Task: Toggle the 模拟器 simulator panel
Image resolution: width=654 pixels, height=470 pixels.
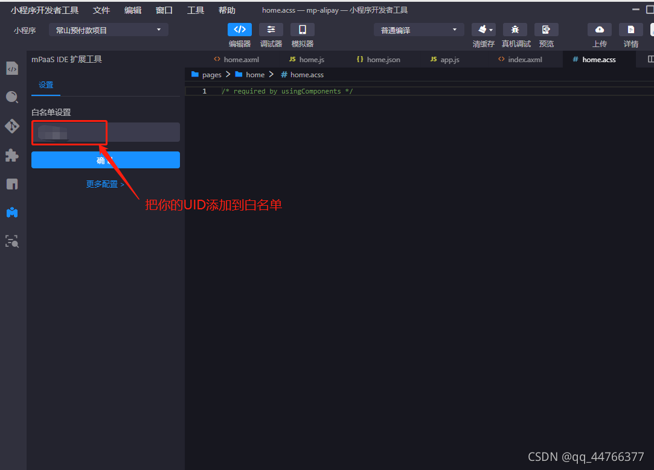Action: point(303,30)
